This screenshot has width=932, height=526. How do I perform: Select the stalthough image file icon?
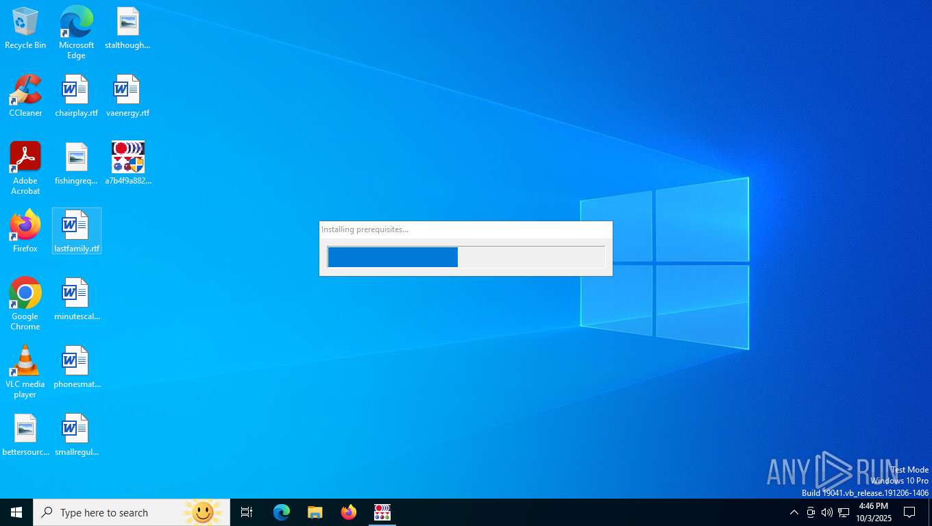click(x=127, y=29)
